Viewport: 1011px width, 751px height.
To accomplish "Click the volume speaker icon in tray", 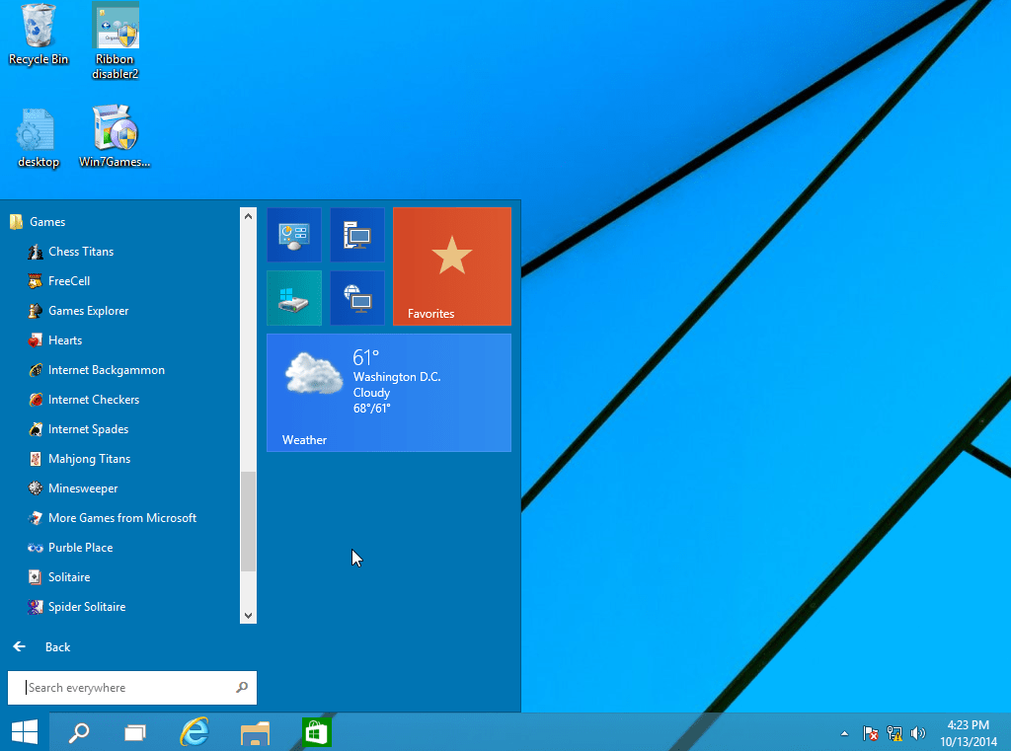I will pos(918,733).
